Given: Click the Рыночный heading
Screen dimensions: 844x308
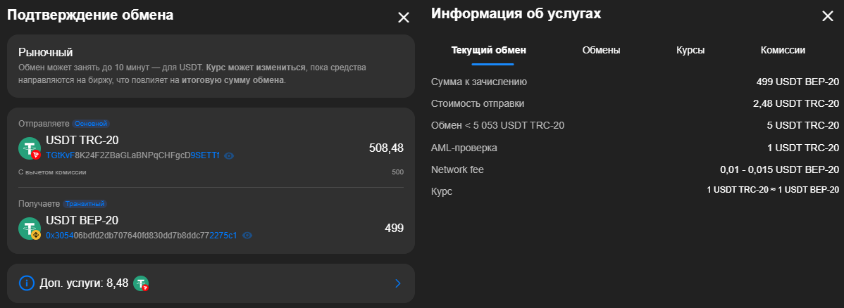Looking at the screenshot, I should click(45, 52).
